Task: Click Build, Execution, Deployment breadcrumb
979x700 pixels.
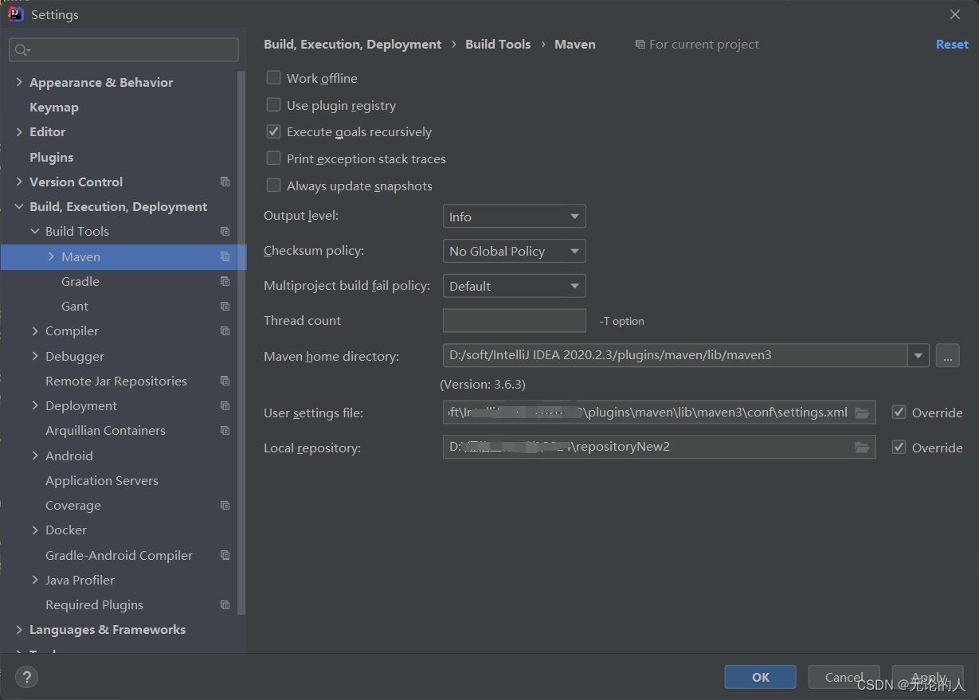Action: click(352, 45)
